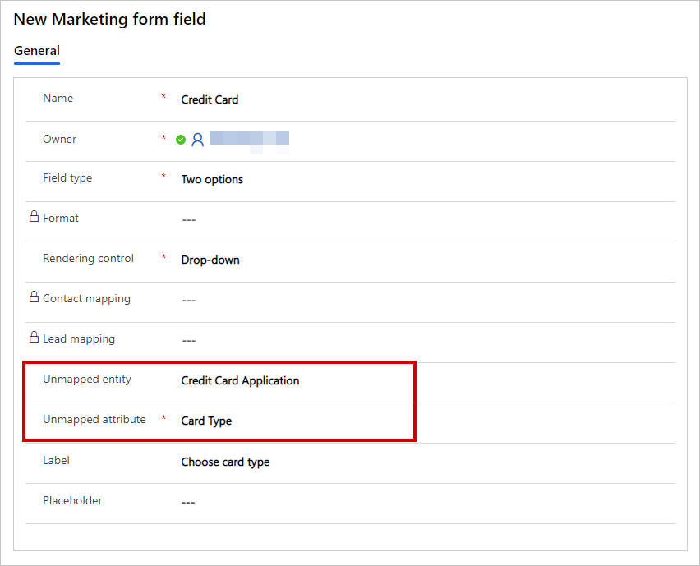
Task: Click the lock icon beside Format
Action: tap(34, 217)
